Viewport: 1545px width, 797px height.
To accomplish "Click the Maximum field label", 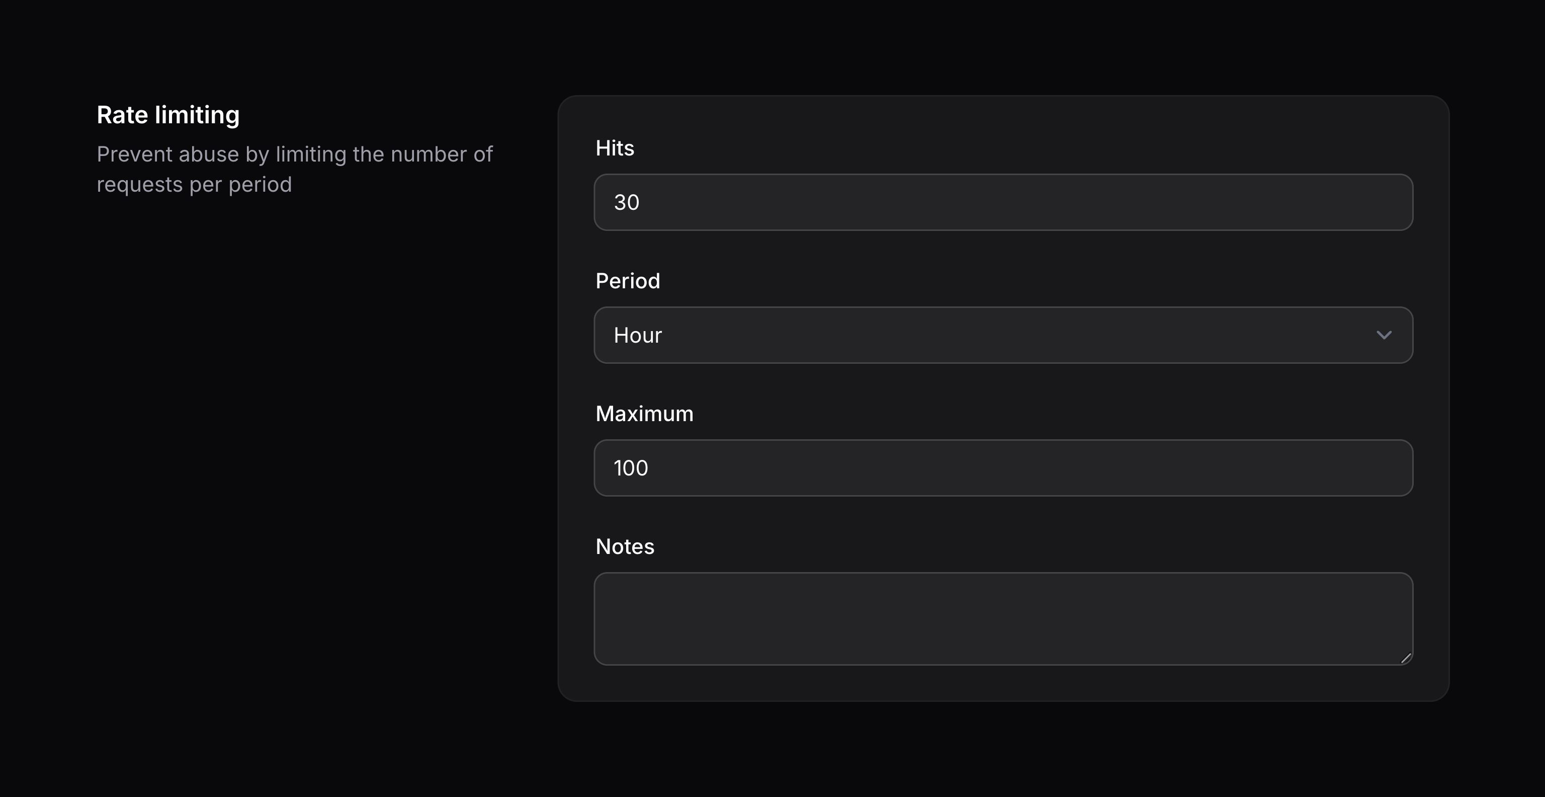I will point(644,414).
